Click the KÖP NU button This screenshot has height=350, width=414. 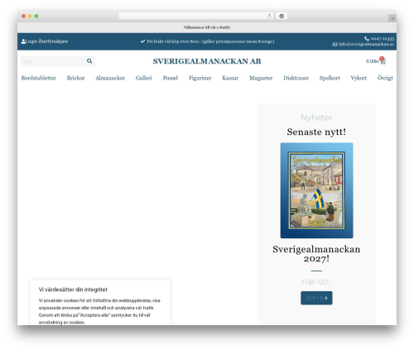pyautogui.click(x=316, y=298)
